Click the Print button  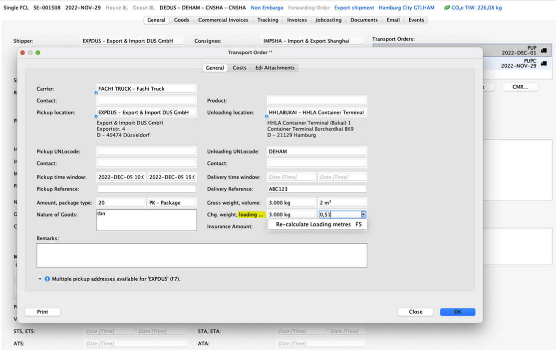coord(42,312)
